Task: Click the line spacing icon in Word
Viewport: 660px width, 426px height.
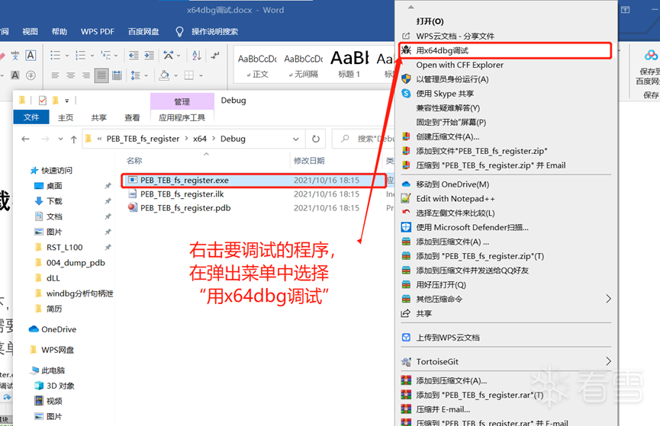Action: tap(135, 75)
